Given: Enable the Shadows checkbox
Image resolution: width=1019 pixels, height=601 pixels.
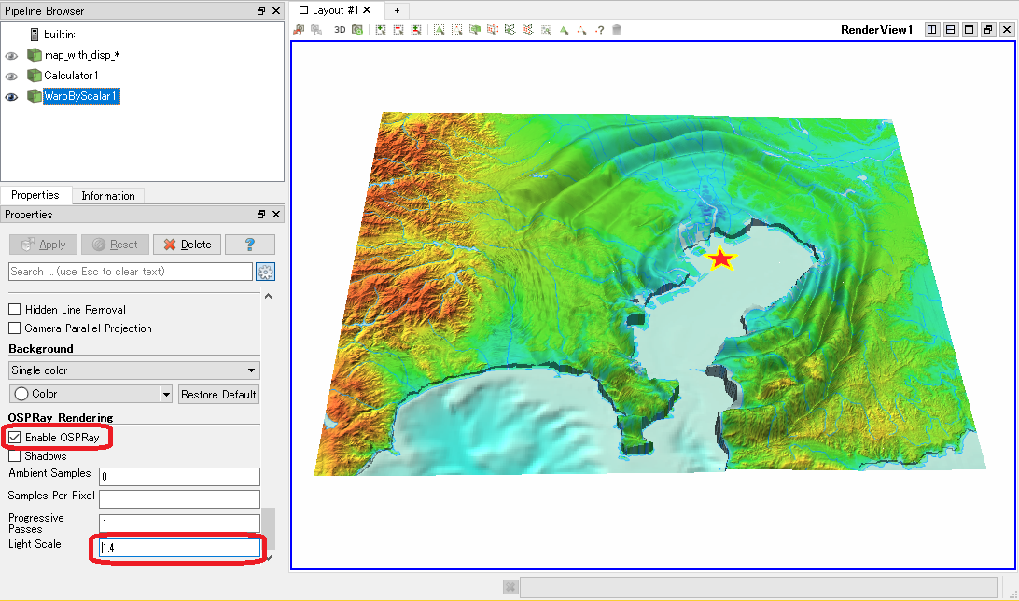Looking at the screenshot, I should tap(14, 456).
